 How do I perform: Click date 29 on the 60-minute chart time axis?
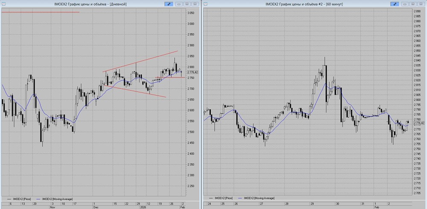312,203
